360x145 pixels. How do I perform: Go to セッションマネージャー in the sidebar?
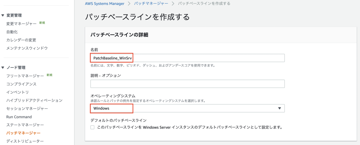(27, 108)
